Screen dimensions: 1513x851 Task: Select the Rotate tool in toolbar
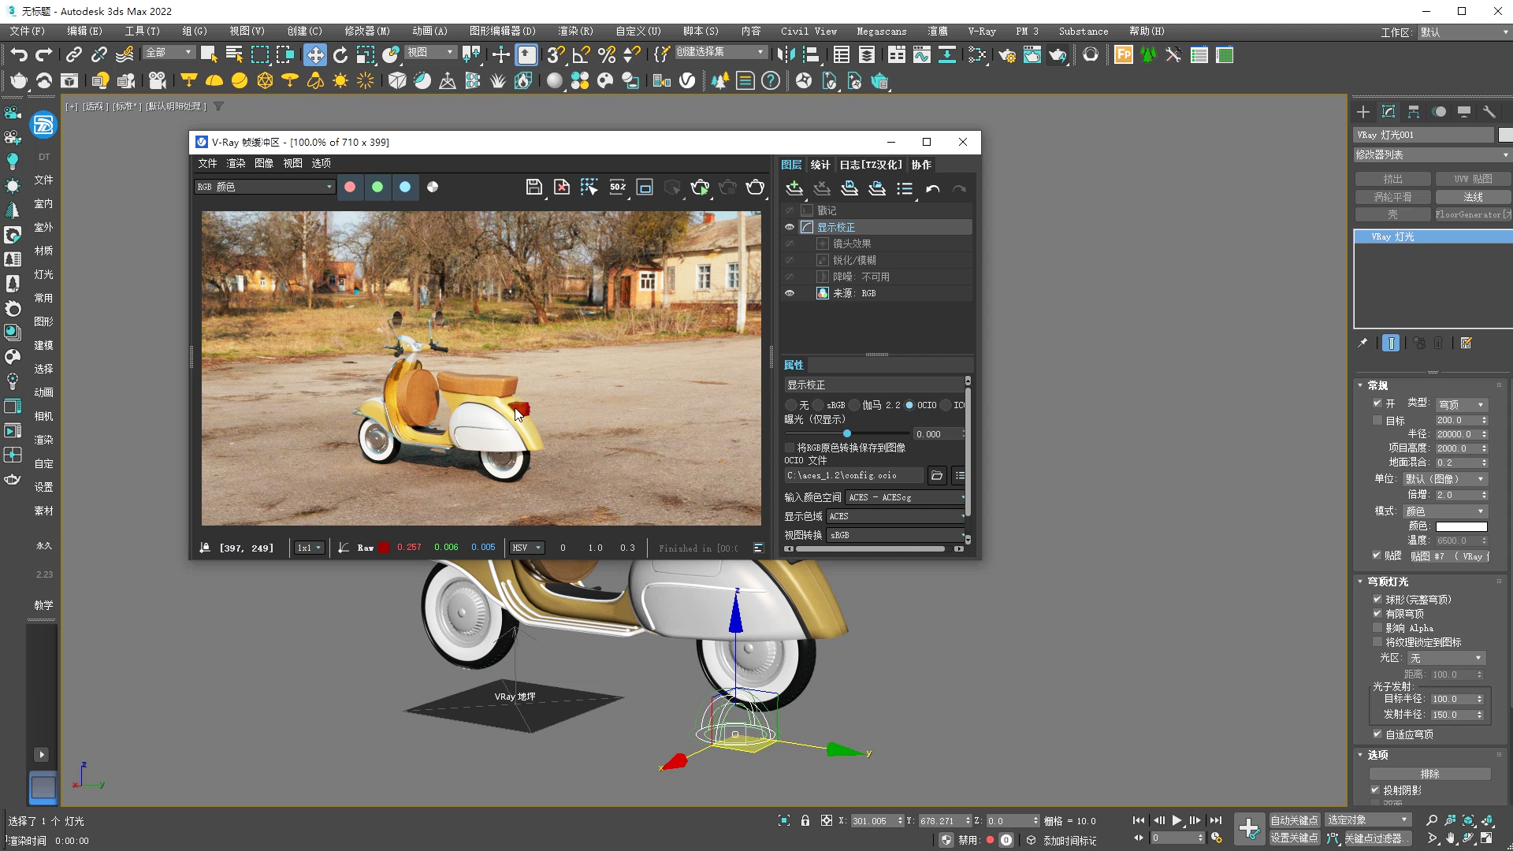[340, 54]
